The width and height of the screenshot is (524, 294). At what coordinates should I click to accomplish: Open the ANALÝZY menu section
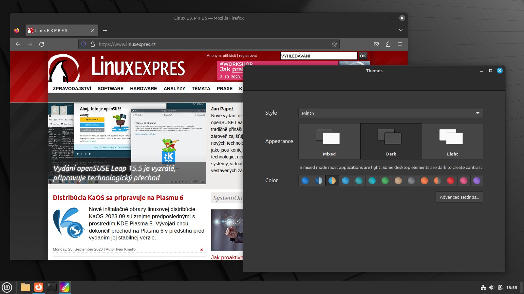pos(174,89)
